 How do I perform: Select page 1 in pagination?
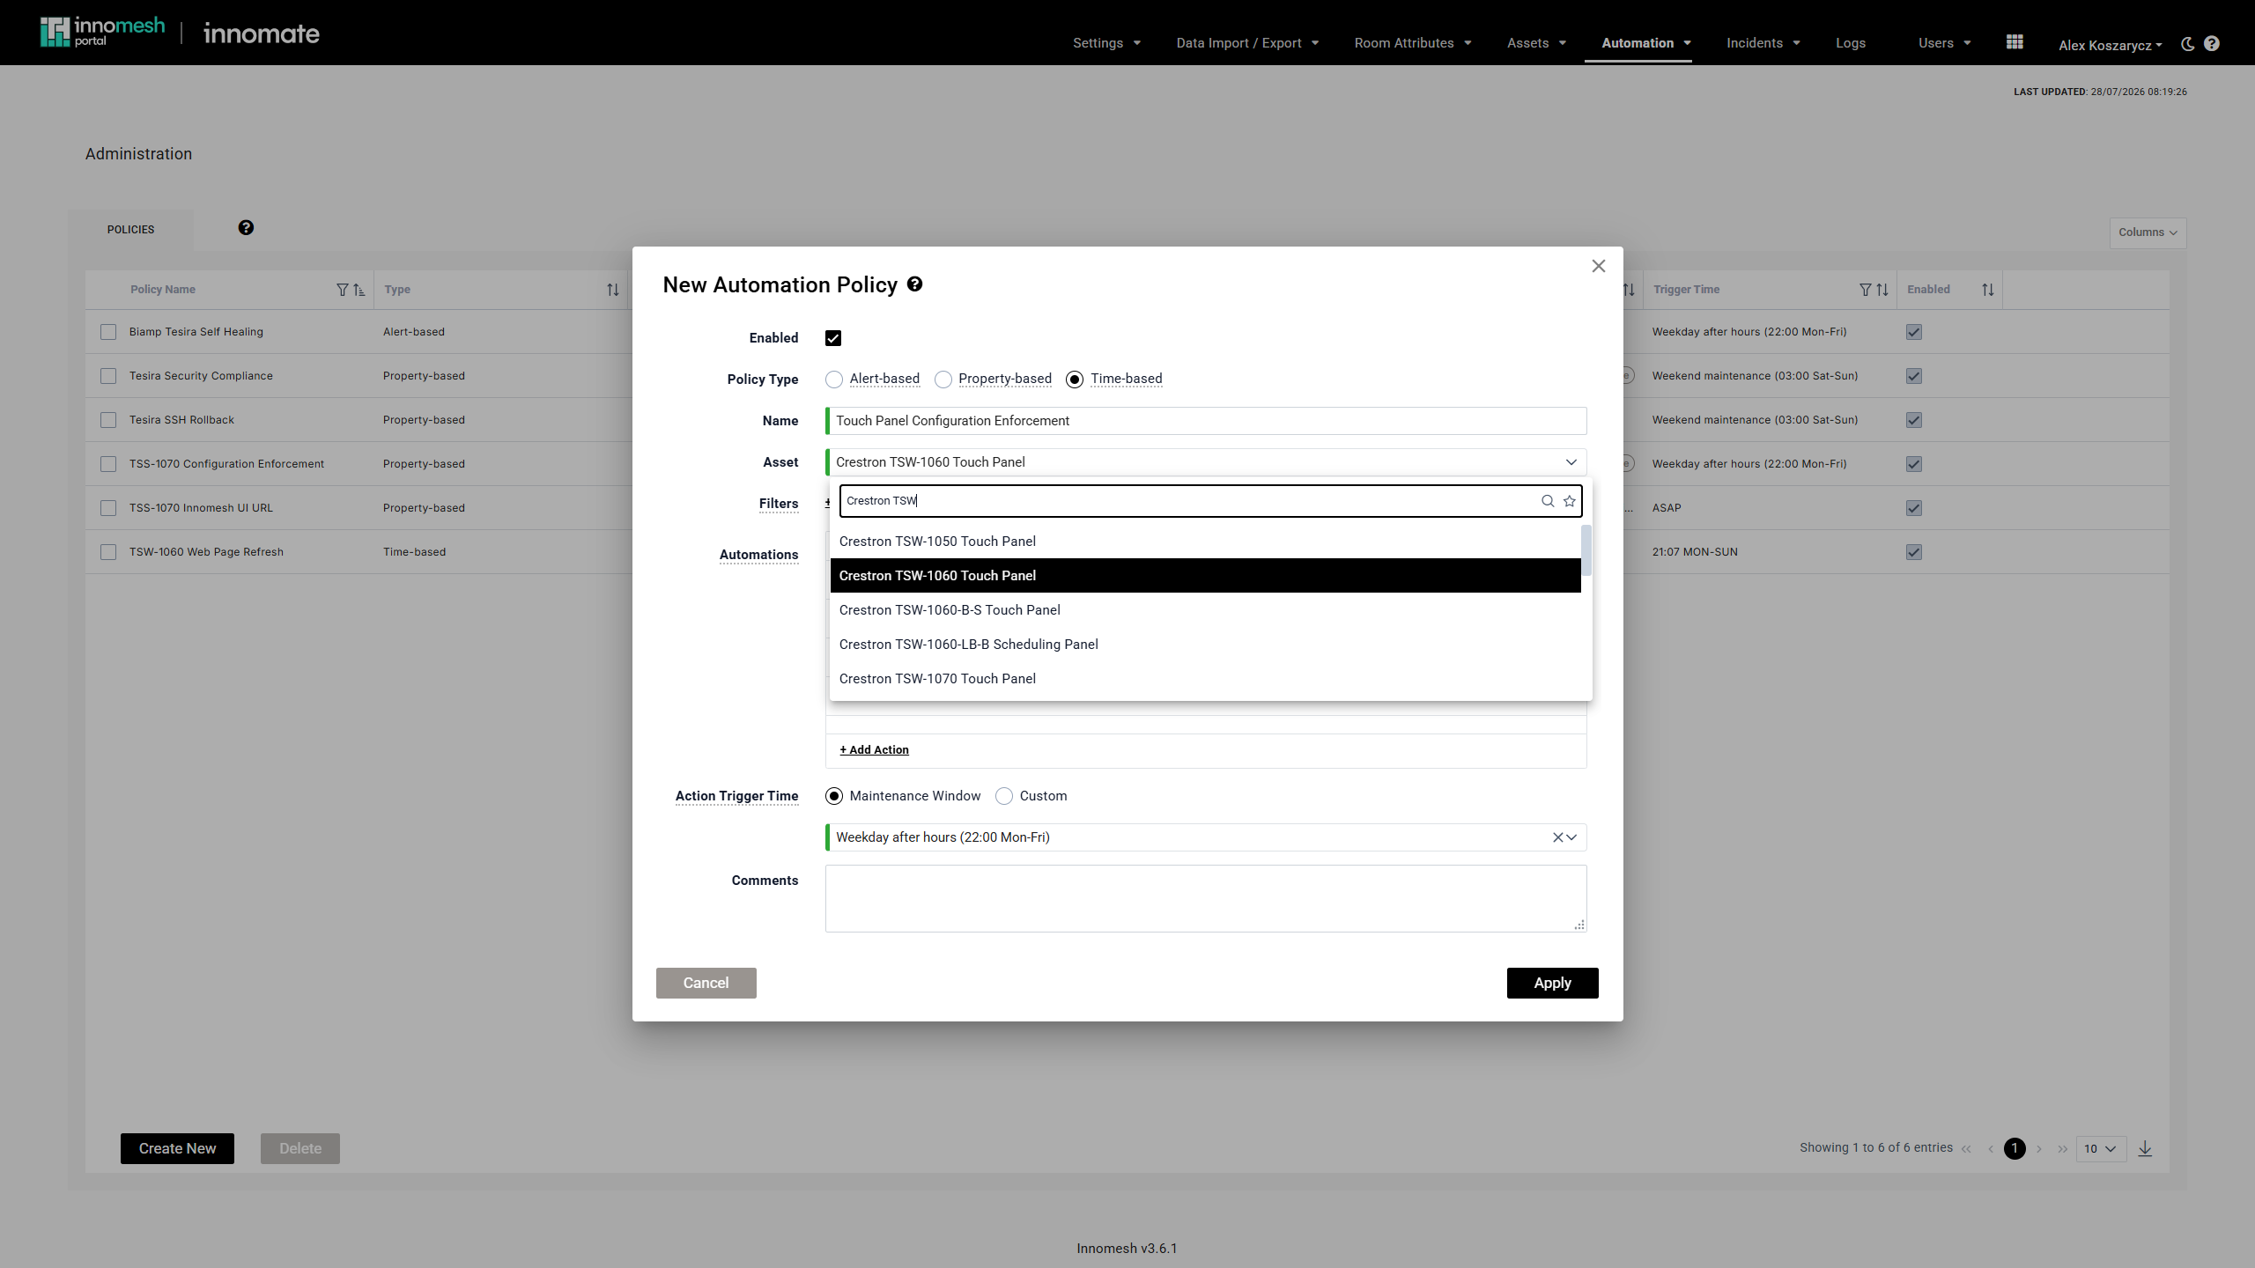(x=2015, y=1148)
